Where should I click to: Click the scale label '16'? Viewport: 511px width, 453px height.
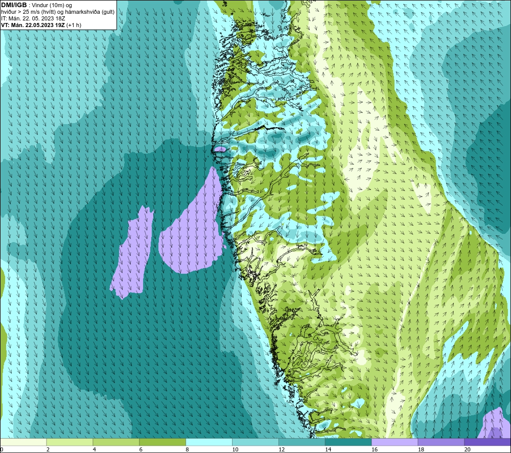click(x=375, y=449)
